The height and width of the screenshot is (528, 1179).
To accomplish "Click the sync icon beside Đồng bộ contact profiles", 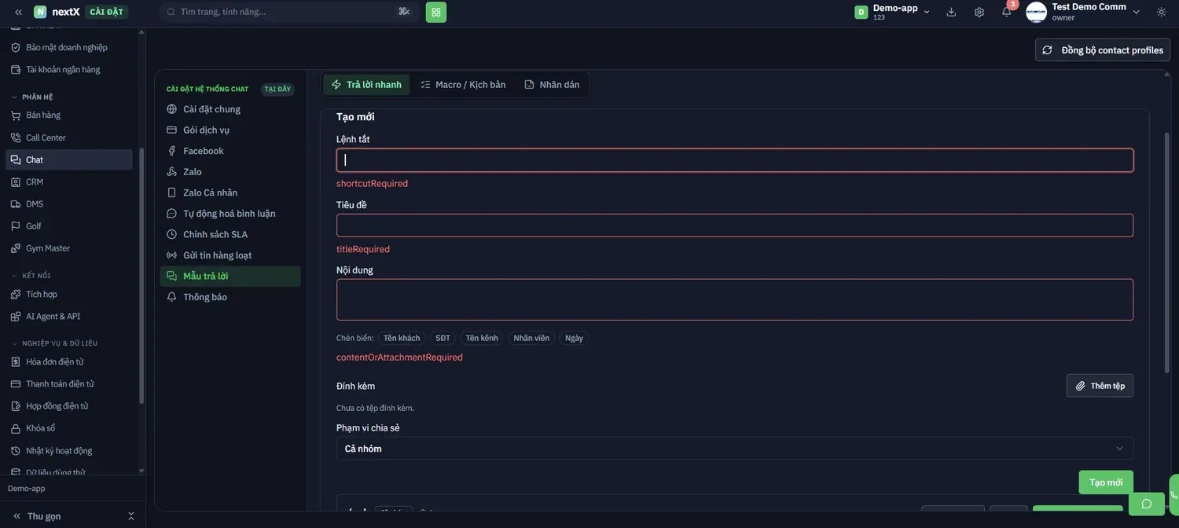I will (x=1047, y=50).
